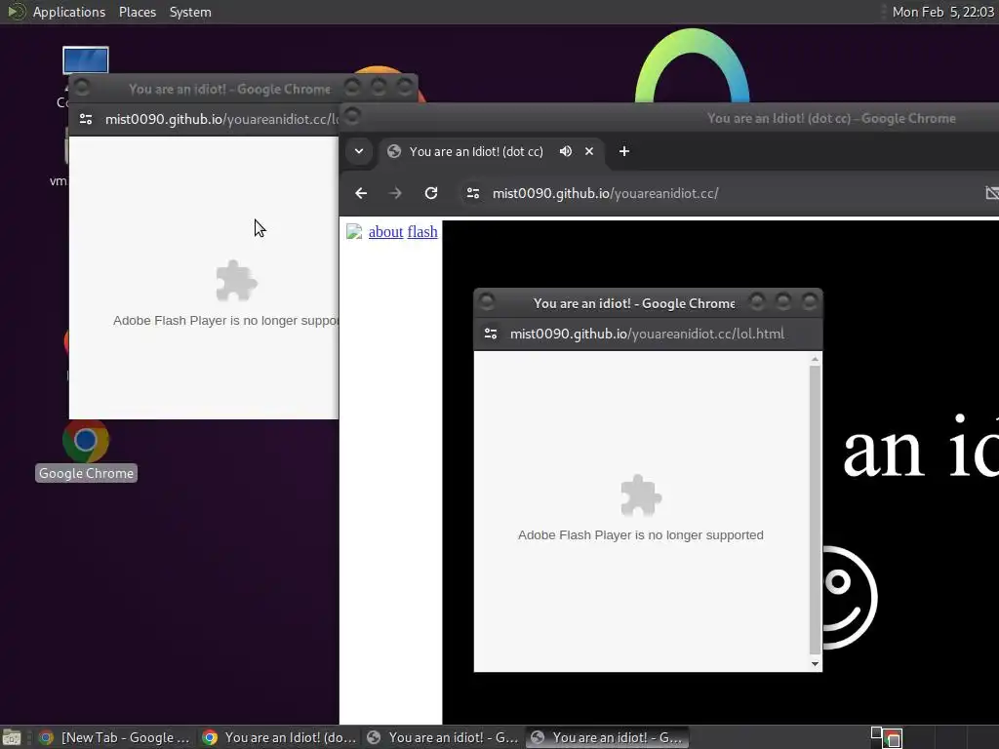Open the Places menu

click(137, 12)
